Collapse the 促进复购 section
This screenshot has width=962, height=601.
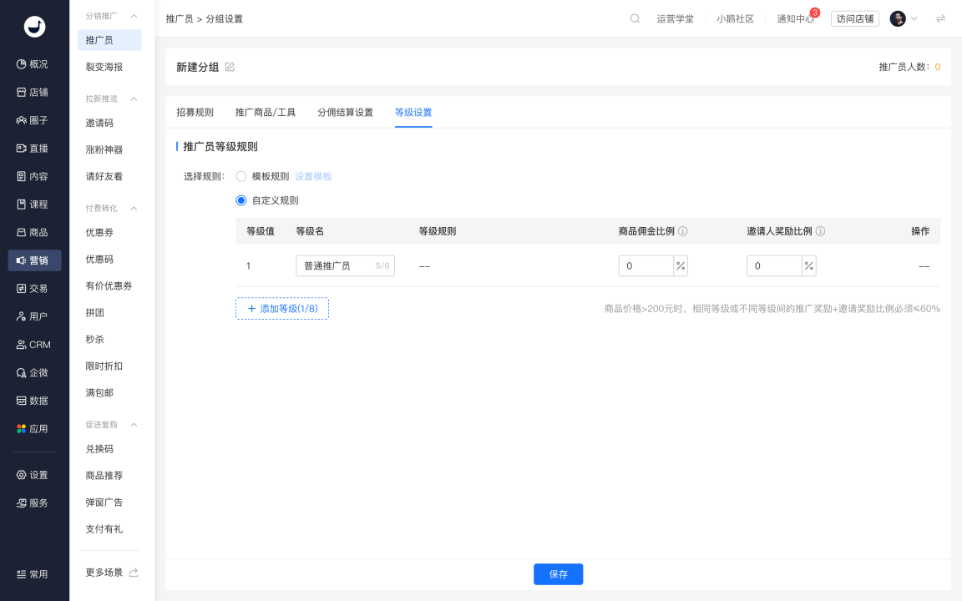pyautogui.click(x=134, y=424)
